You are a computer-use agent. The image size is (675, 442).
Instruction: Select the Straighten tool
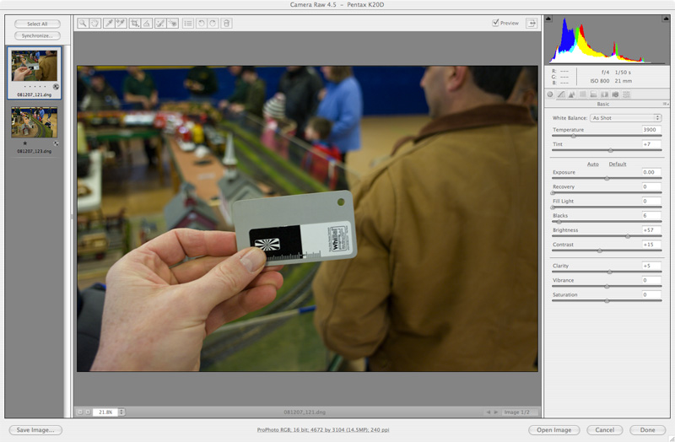147,24
